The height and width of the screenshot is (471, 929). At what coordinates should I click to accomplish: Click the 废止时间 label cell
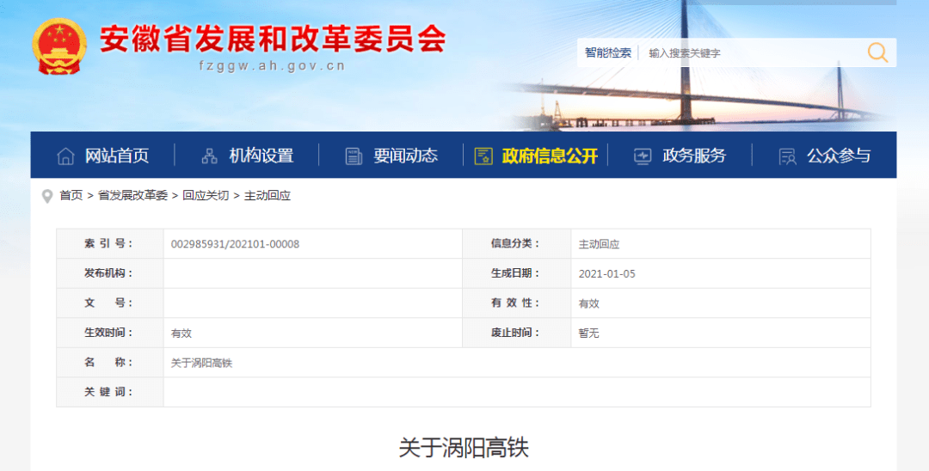pyautogui.click(x=517, y=333)
